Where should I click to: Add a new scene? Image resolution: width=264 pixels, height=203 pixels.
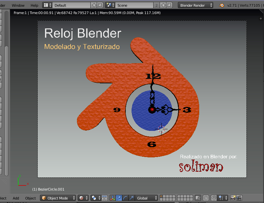[x=163, y=5]
